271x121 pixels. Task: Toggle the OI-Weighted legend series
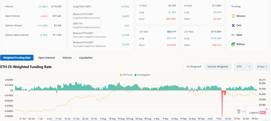pyautogui.click(x=142, y=75)
